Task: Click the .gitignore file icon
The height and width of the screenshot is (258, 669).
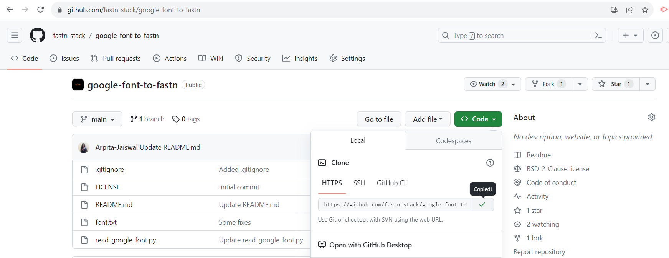Action: click(x=84, y=170)
